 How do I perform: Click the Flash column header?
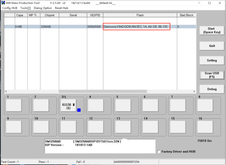[140, 15]
